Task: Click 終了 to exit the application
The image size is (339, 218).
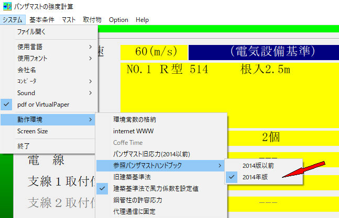Action: (24, 146)
